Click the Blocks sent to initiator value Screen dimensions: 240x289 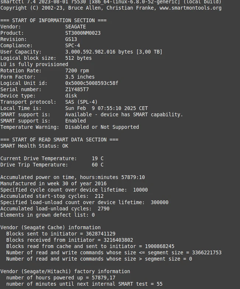tap(101, 234)
